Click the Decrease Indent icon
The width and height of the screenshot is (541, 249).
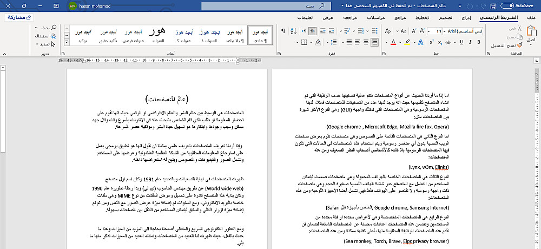point(331,31)
